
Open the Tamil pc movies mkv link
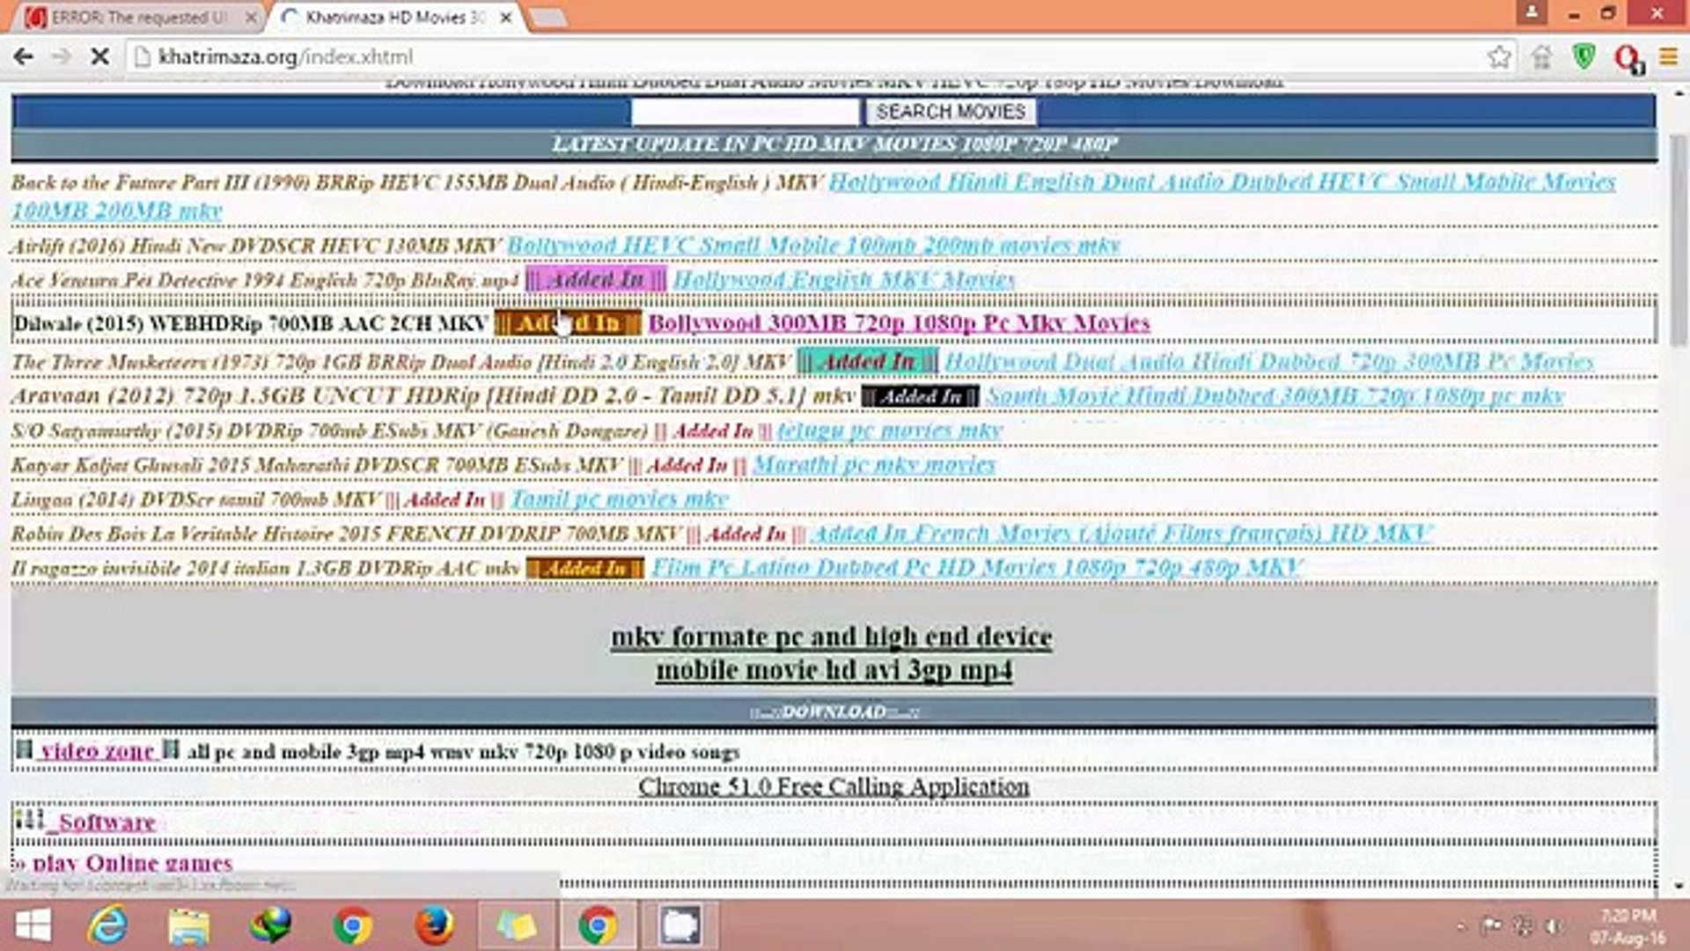[619, 499]
